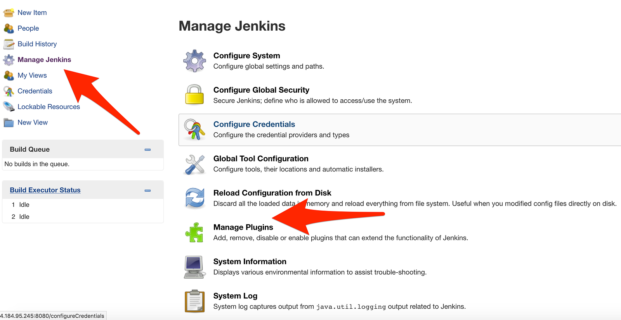The width and height of the screenshot is (621, 320).
Task: Click the Build History notepad icon
Action: tap(9, 44)
